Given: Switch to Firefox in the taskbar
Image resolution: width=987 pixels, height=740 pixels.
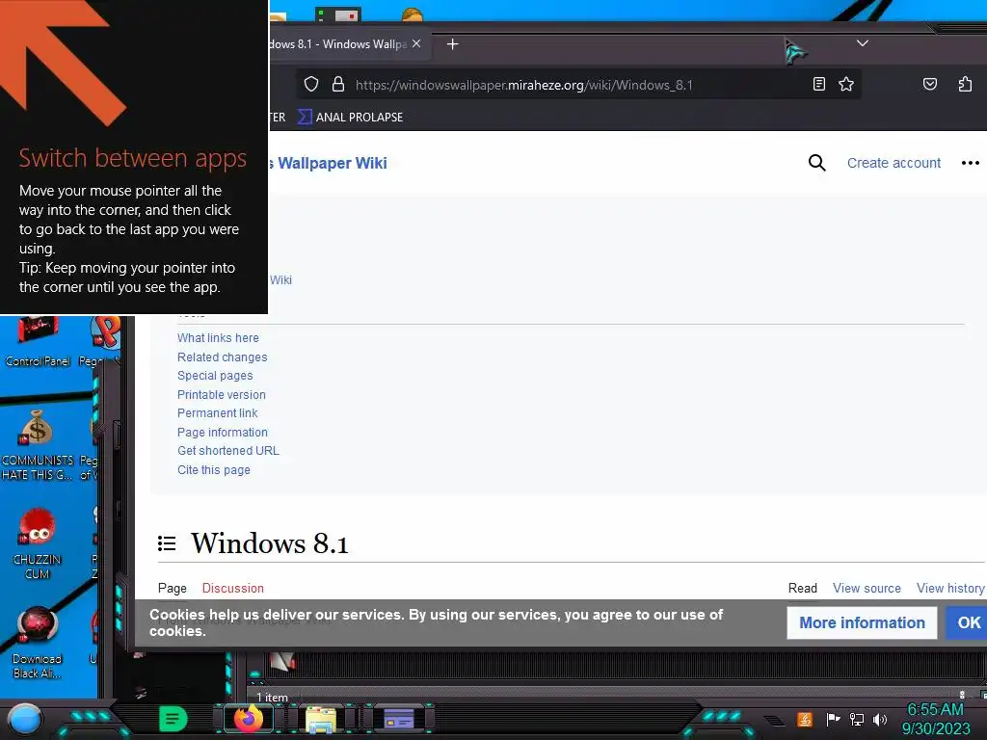Looking at the screenshot, I should tap(248, 719).
